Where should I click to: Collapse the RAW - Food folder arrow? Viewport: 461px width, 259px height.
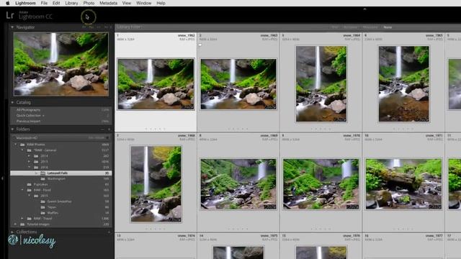(x=22, y=190)
